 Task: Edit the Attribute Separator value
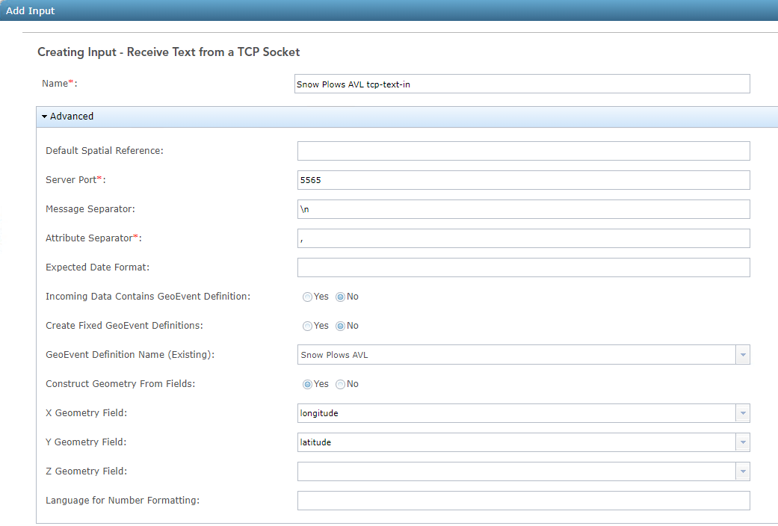523,238
